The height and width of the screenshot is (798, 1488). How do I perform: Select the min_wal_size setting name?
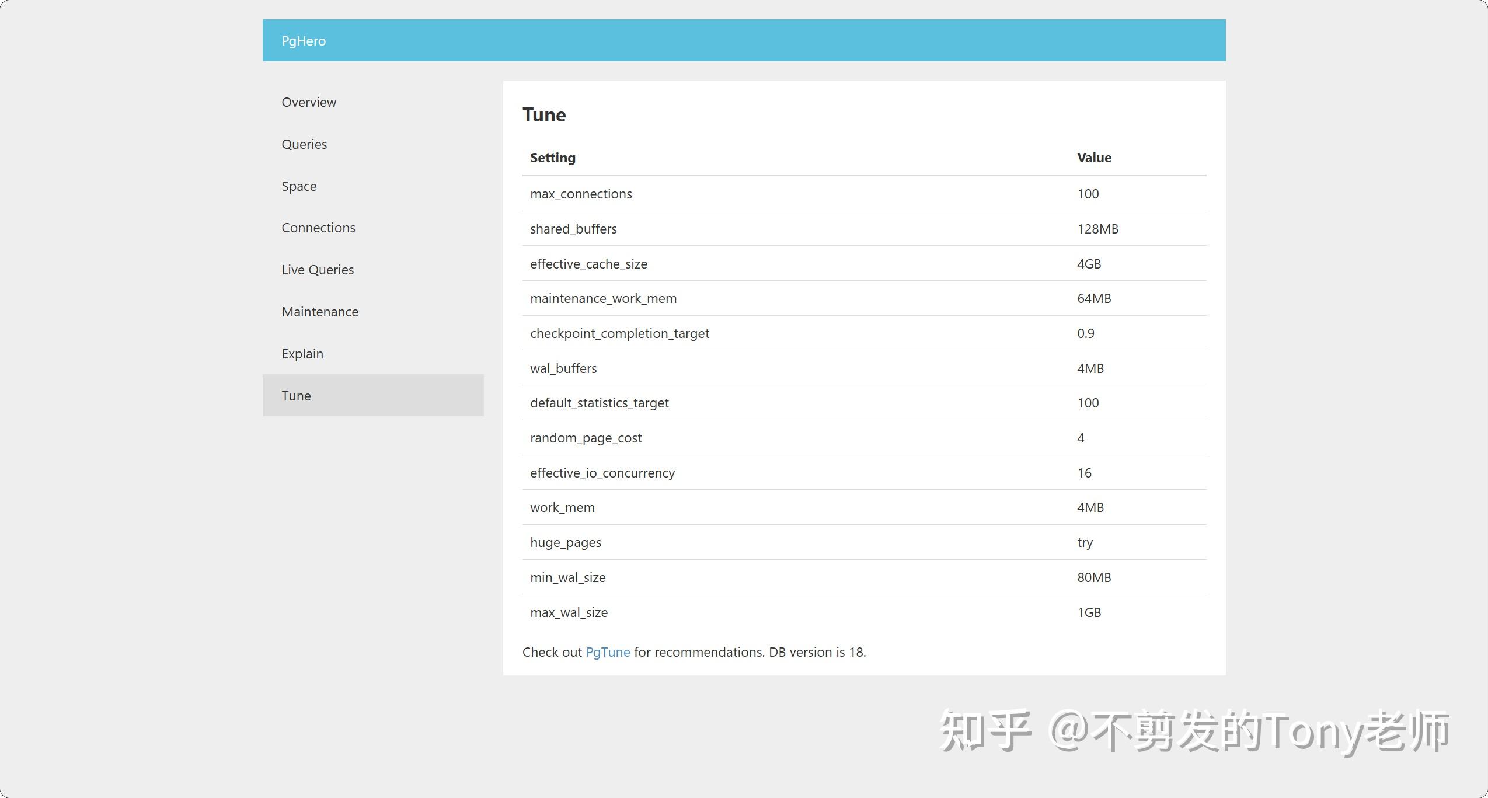click(x=567, y=577)
